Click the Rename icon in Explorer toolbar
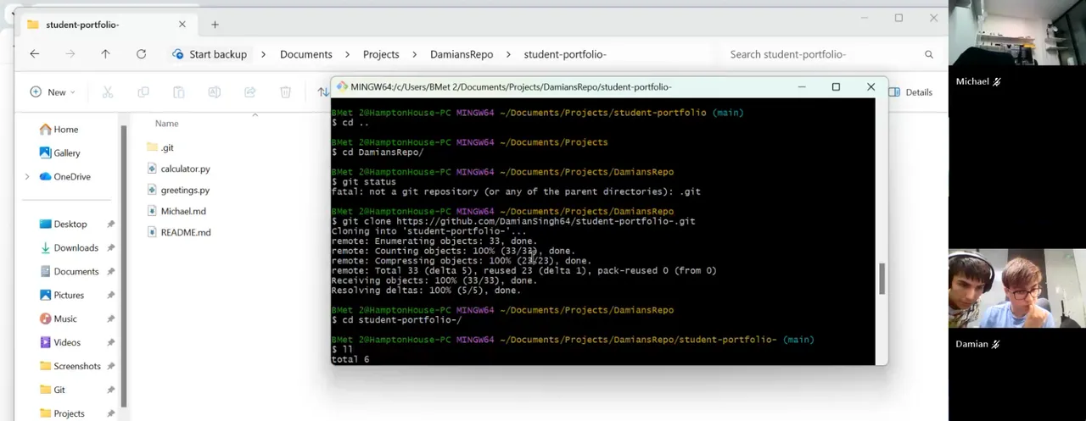1086x421 pixels. click(x=214, y=92)
